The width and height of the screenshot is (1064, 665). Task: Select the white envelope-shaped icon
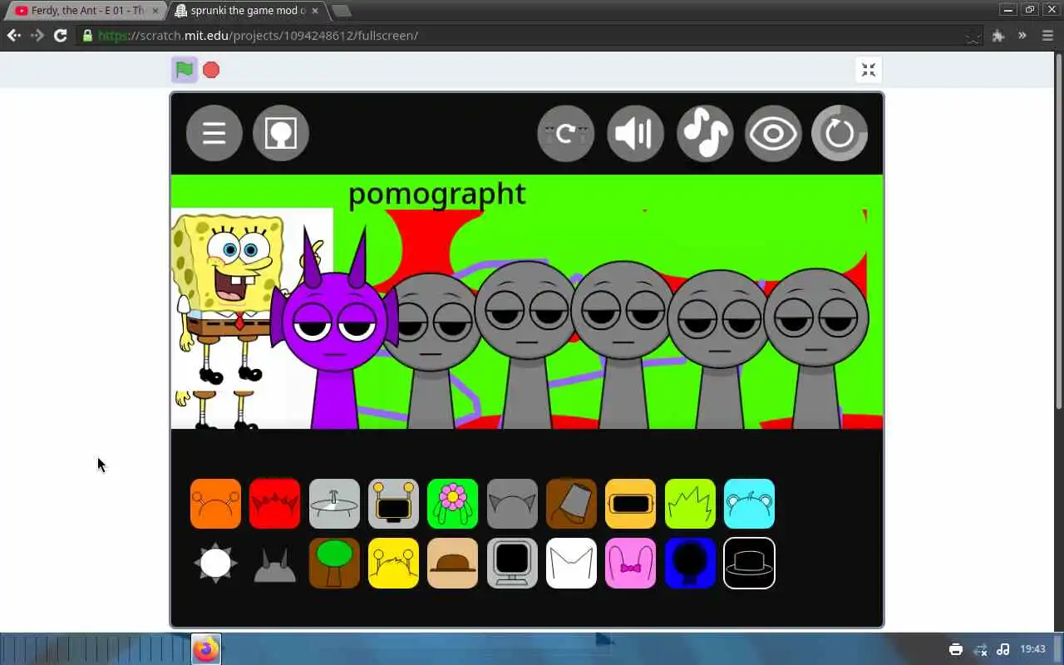click(x=571, y=563)
